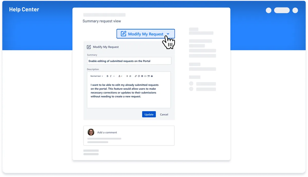Click the Modify My Request button

(146, 34)
